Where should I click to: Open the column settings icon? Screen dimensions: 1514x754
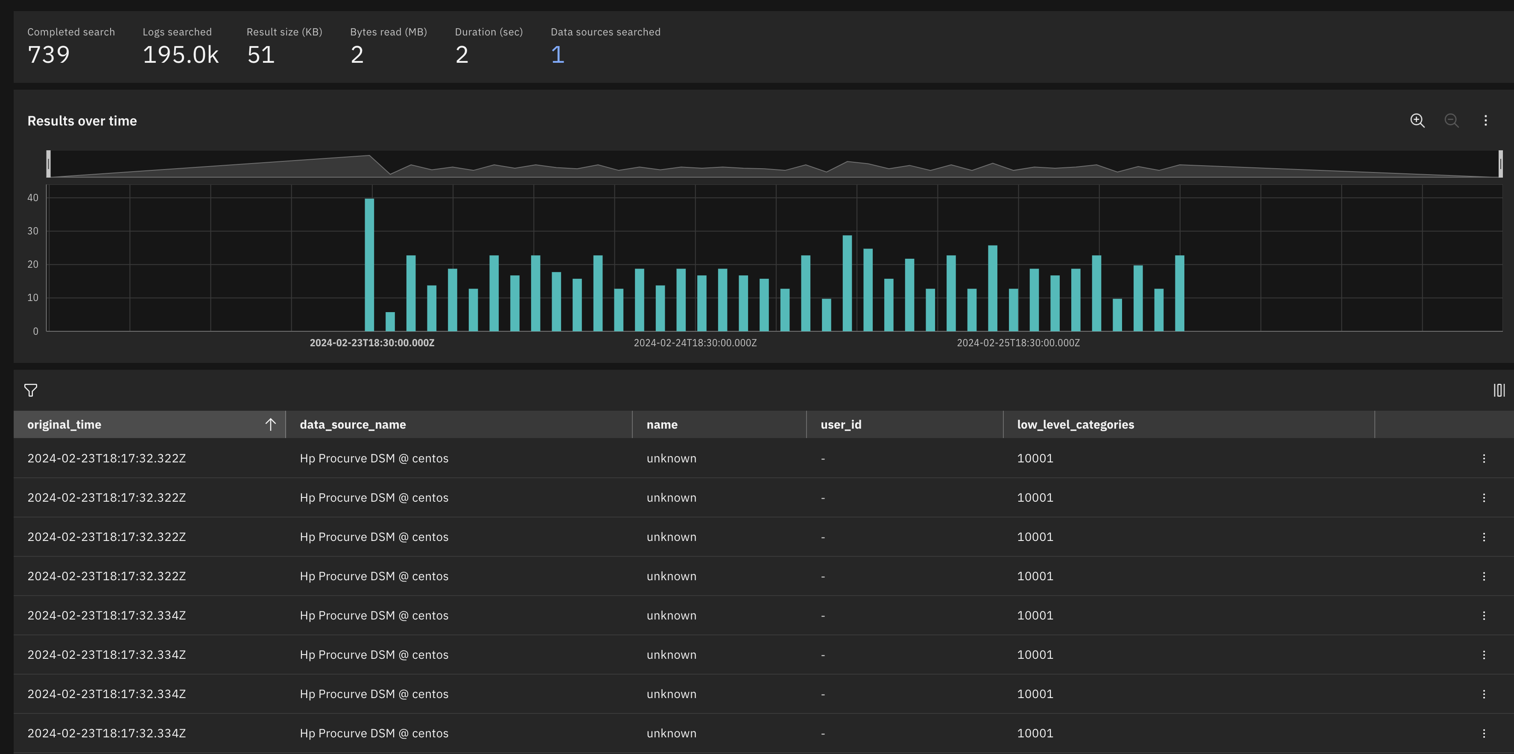(1499, 390)
